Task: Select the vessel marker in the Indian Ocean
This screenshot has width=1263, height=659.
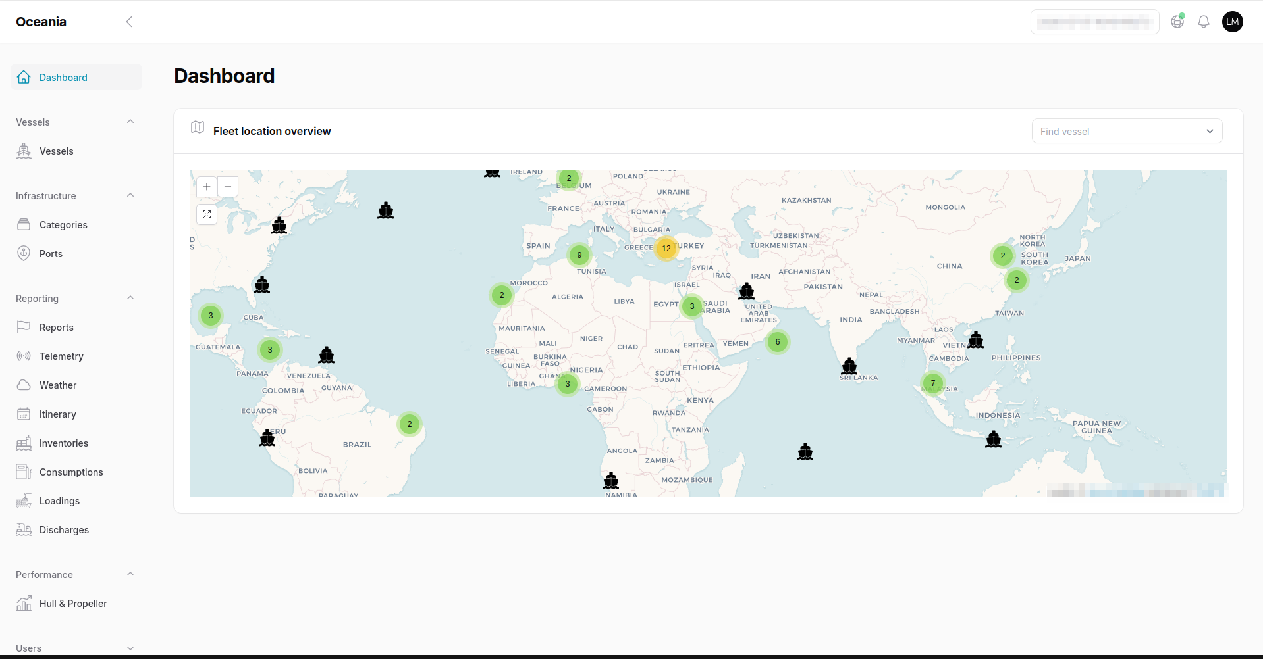Action: click(x=805, y=452)
